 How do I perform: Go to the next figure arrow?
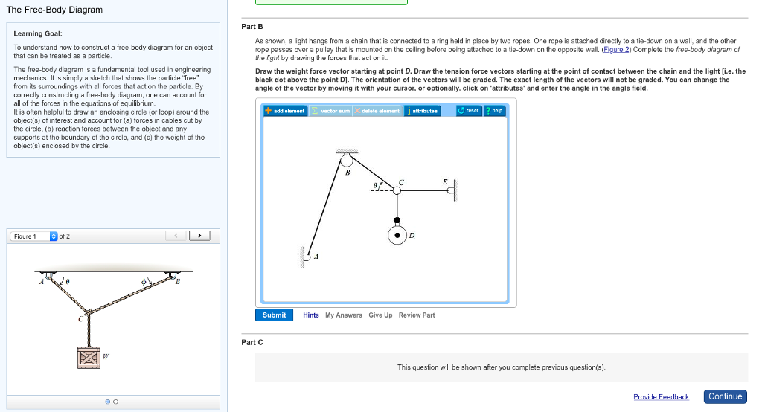pyautogui.click(x=199, y=236)
